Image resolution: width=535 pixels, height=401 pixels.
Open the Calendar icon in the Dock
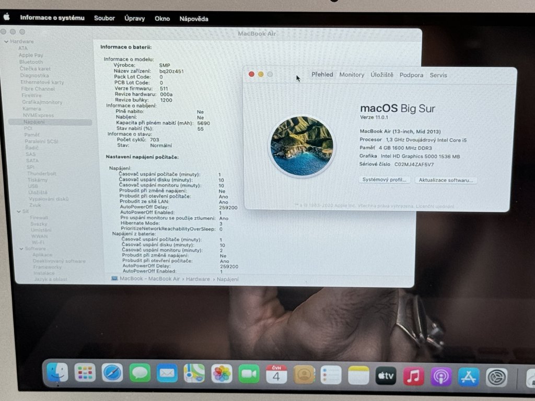pyautogui.click(x=276, y=375)
